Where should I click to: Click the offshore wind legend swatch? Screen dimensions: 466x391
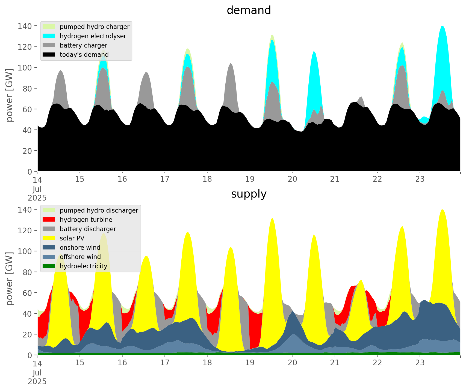click(49, 257)
